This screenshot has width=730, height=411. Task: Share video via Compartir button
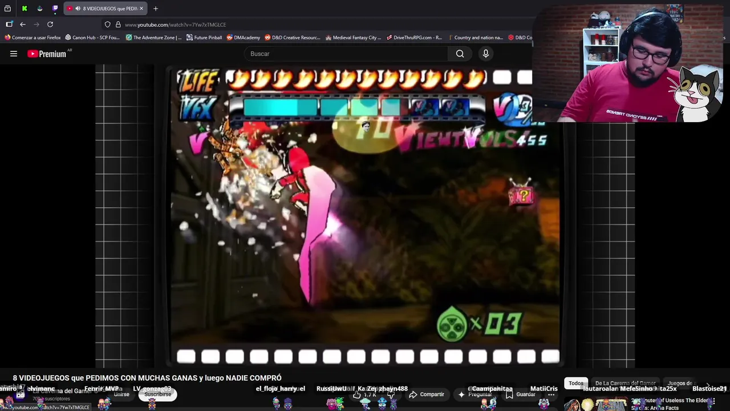point(426,394)
